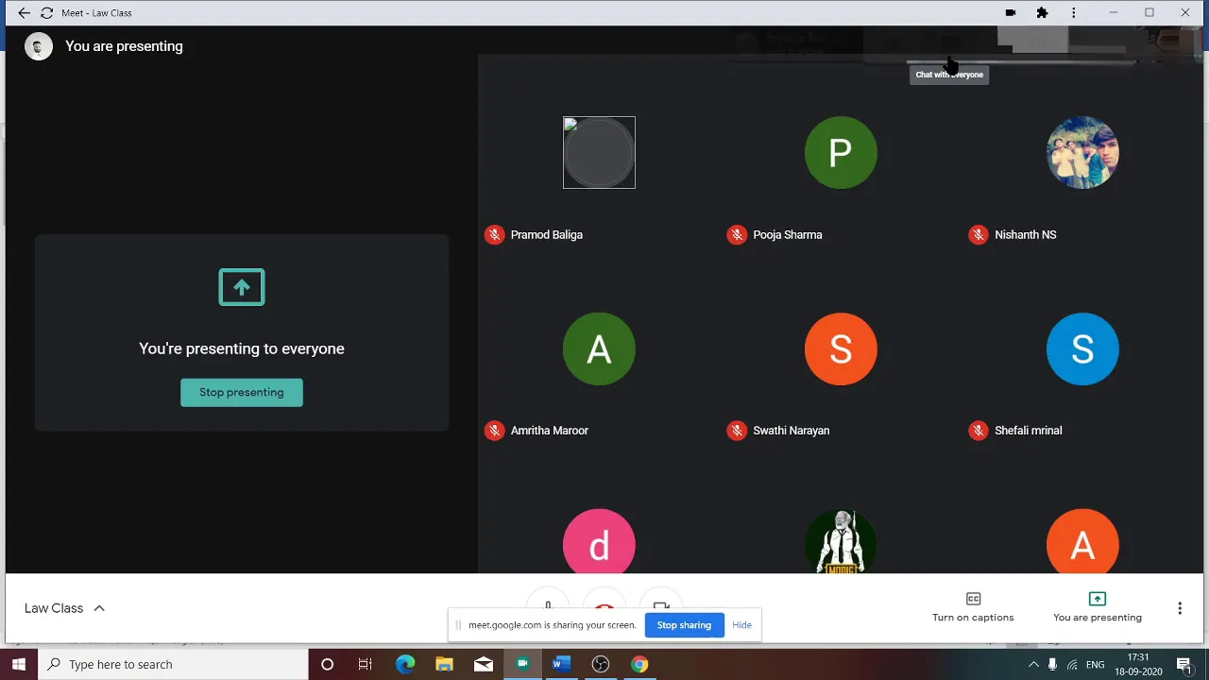Click the name "Pooja Sharma"

point(788,235)
